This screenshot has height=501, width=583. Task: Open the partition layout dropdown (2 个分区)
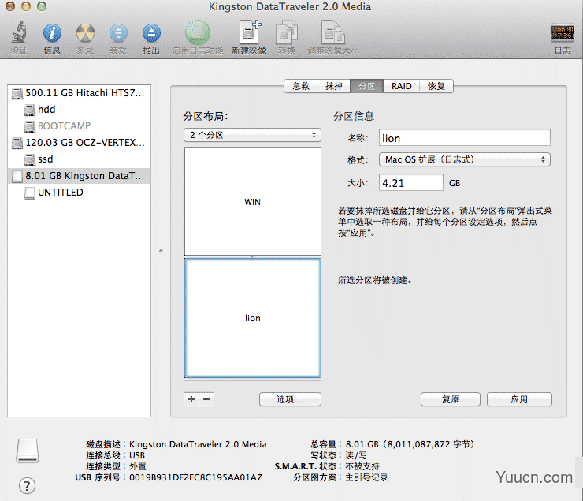[x=252, y=135]
